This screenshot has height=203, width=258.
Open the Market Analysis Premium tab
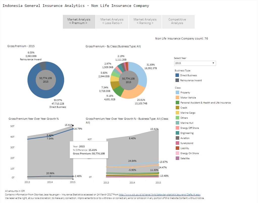coord(79,21)
